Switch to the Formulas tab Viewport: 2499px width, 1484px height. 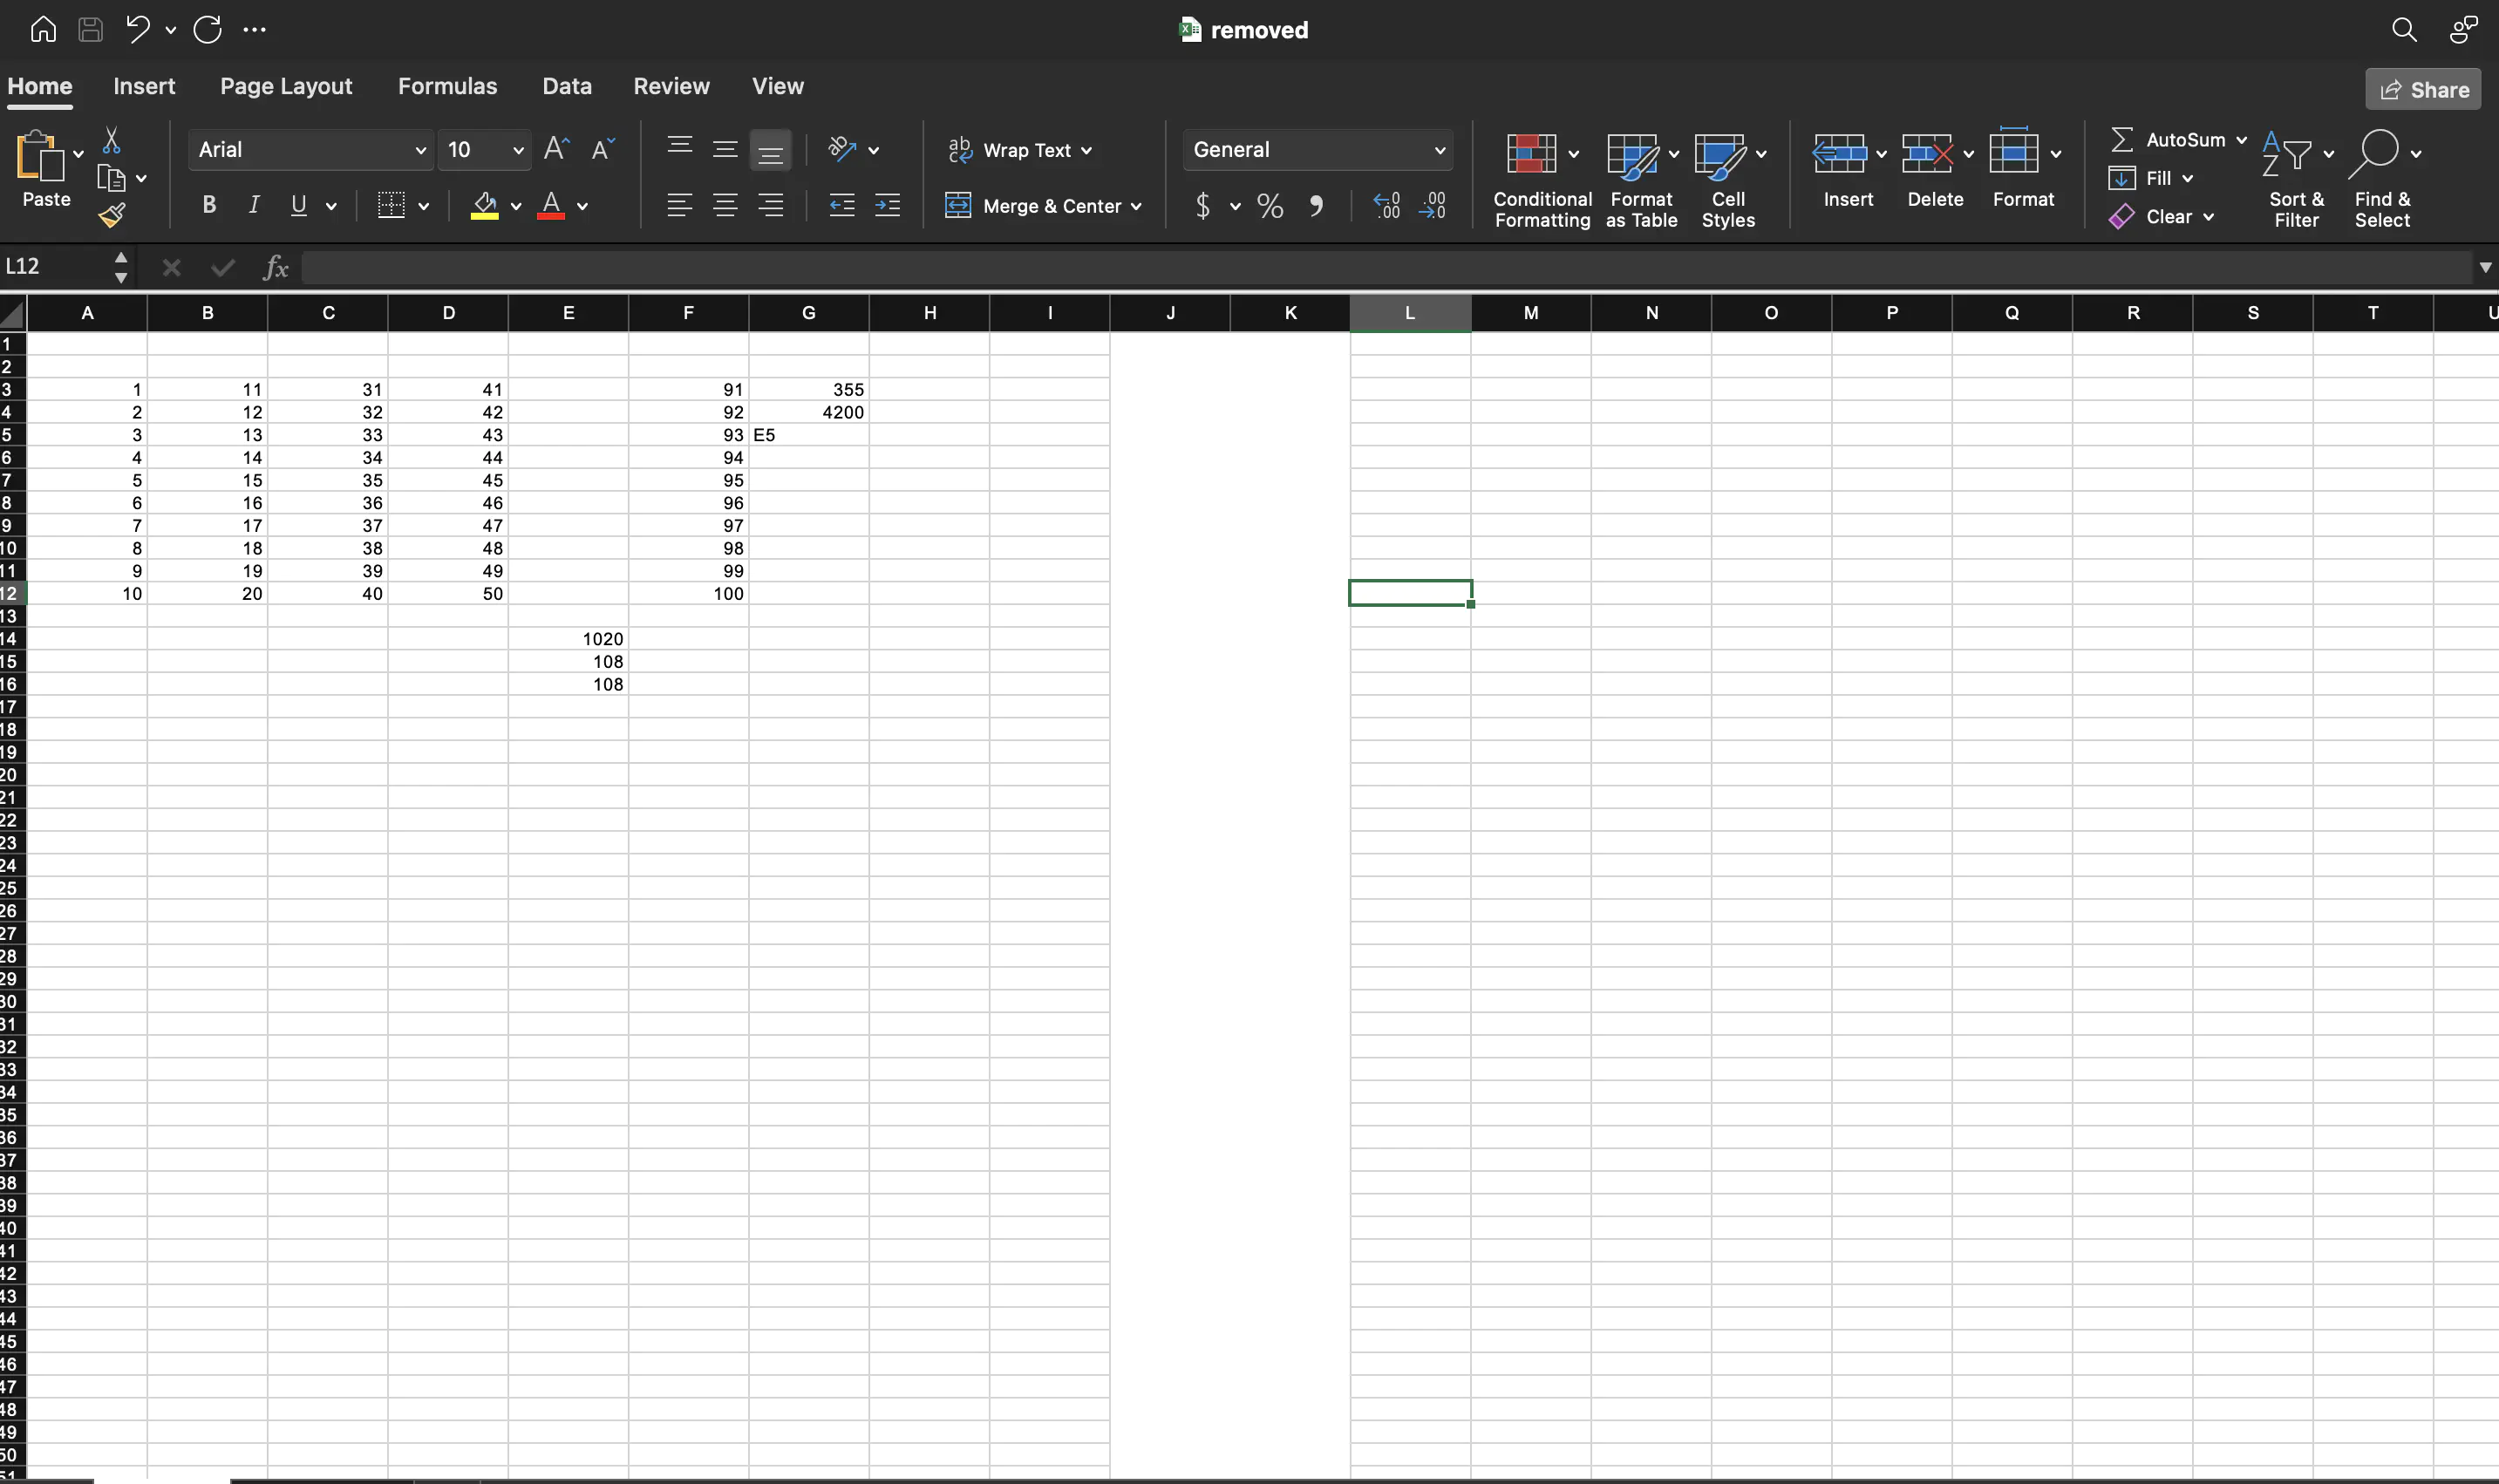[x=447, y=86]
